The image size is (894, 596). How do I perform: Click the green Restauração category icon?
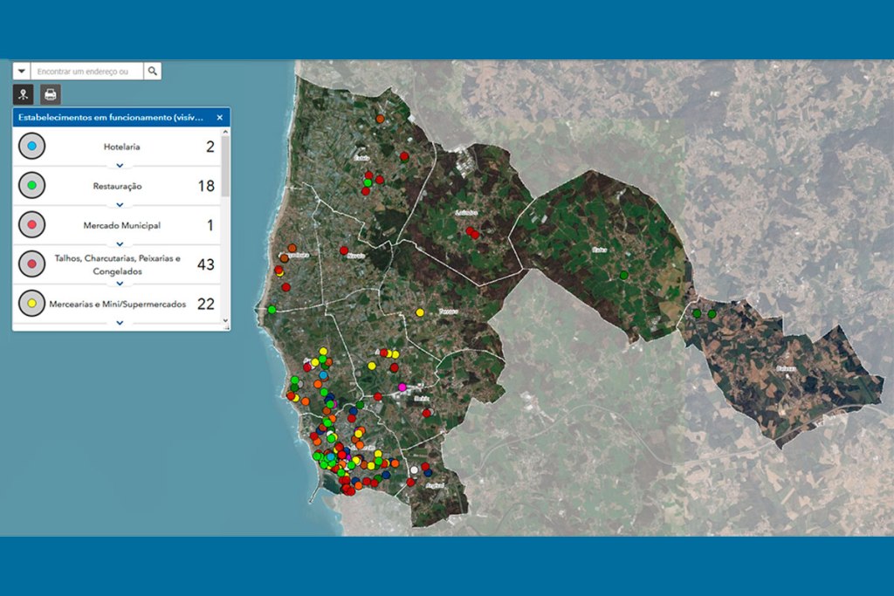point(31,186)
